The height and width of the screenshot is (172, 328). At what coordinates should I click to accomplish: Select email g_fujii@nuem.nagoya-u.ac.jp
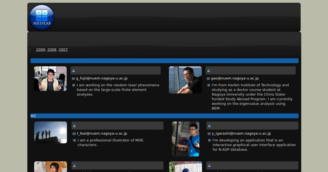[102, 78]
